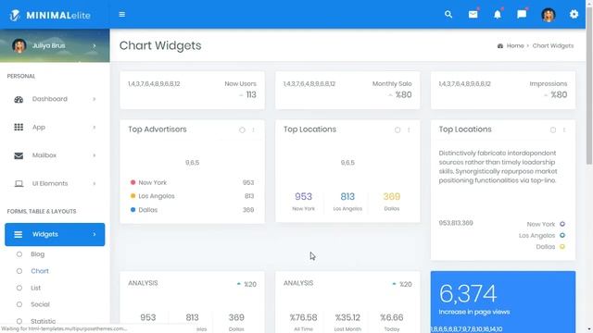The image size is (593, 333).
Task: Click Dallas blue legend dot in Top Advertisers
Action: point(132,210)
